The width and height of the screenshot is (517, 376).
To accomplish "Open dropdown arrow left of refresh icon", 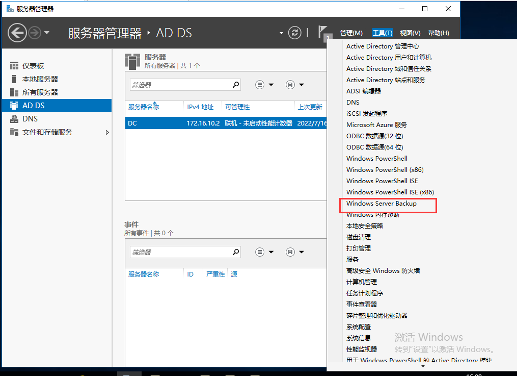I will [281, 33].
